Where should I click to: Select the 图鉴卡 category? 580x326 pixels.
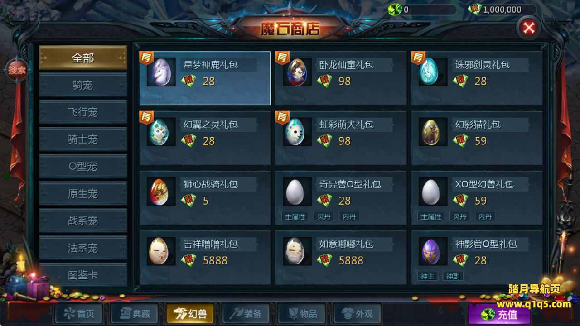tap(83, 275)
